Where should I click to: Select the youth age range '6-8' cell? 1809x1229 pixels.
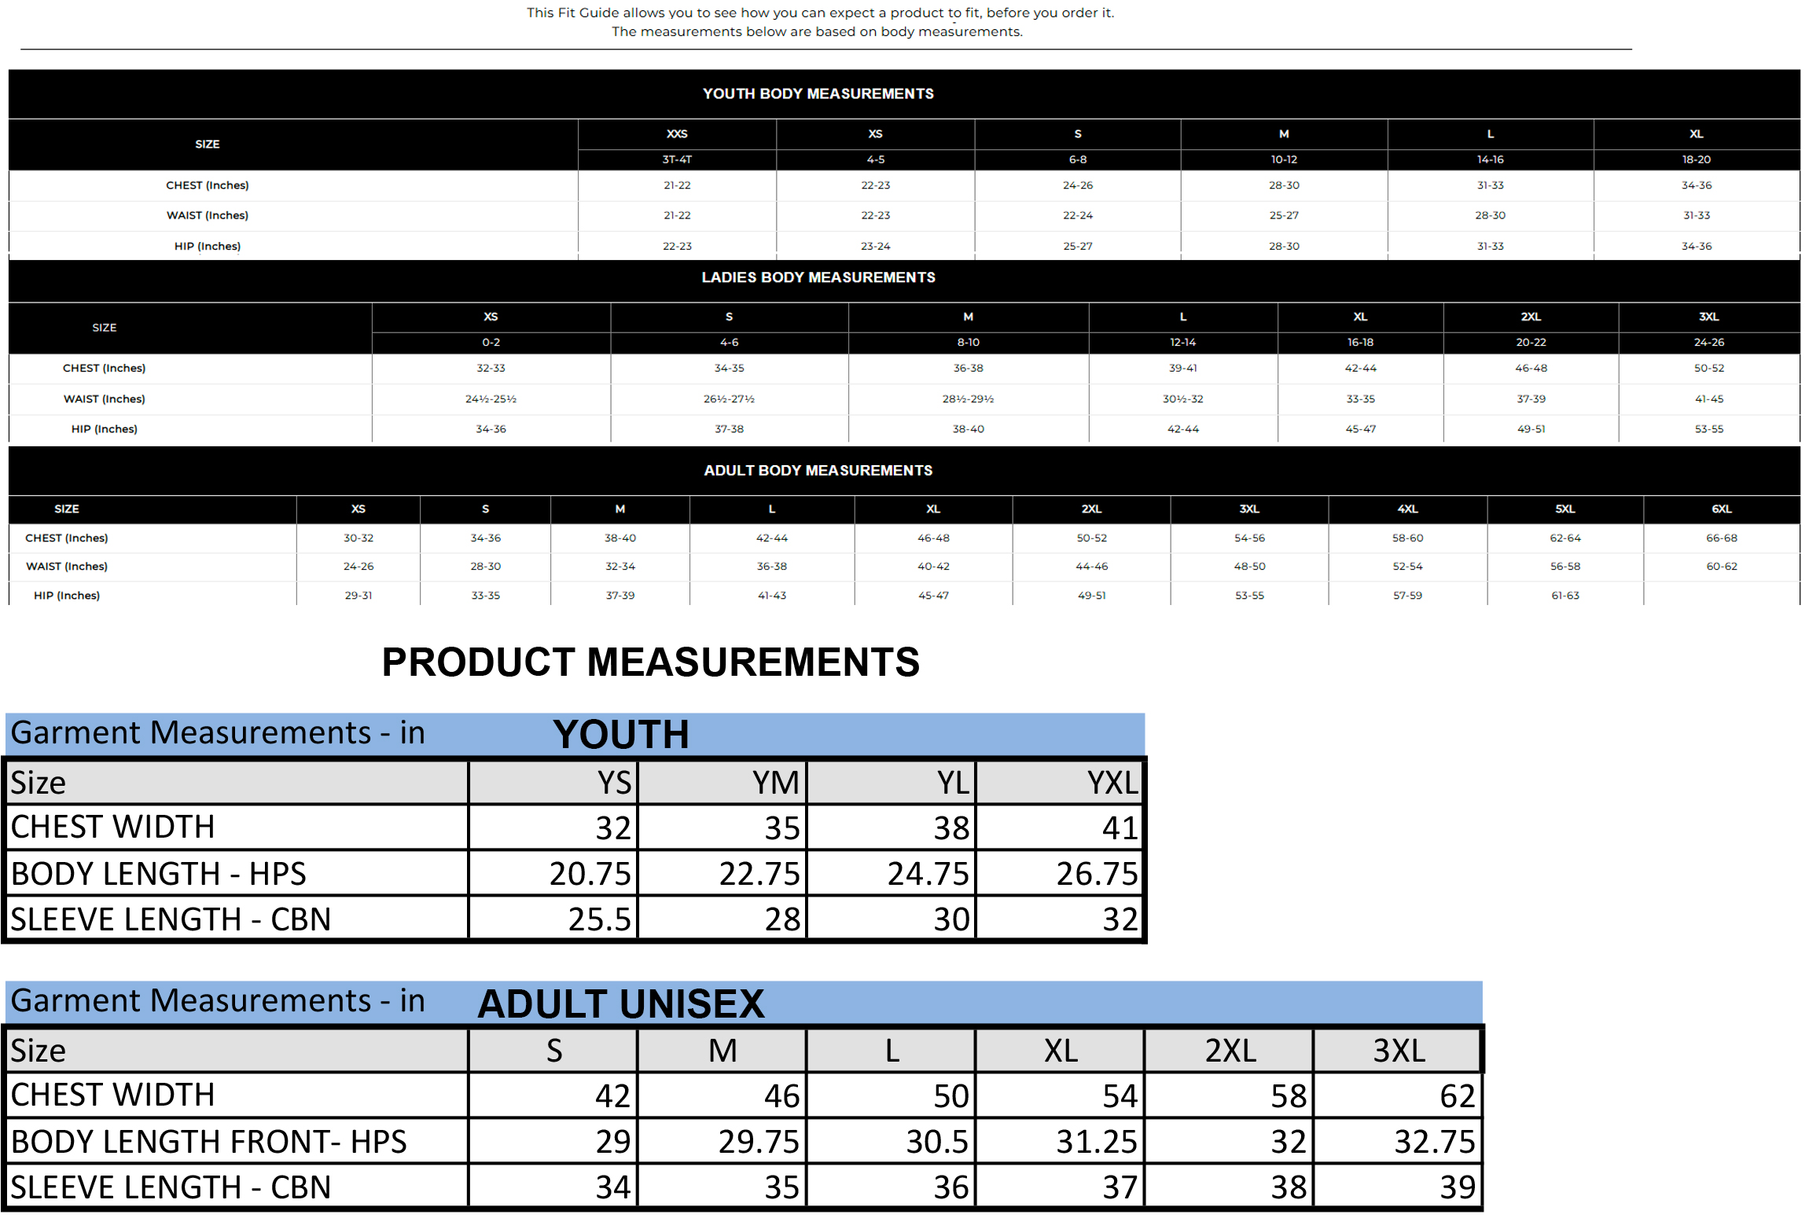pyautogui.click(x=1077, y=159)
